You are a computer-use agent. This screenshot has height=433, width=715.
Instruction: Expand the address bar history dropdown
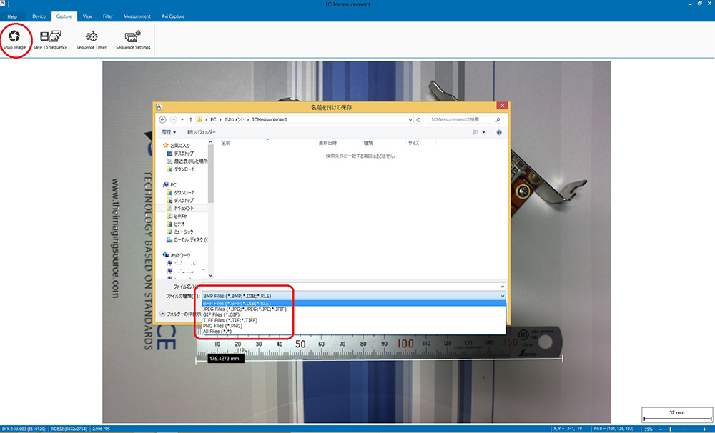[410, 120]
